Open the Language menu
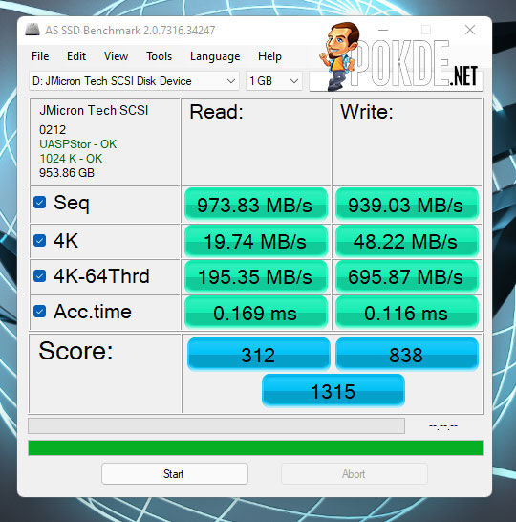516x522 pixels. 215,56
